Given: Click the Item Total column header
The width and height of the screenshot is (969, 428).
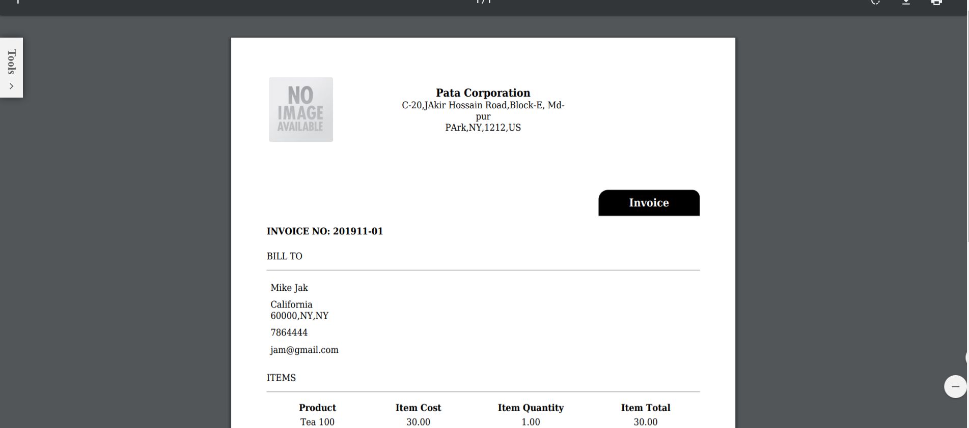Looking at the screenshot, I should pos(645,408).
